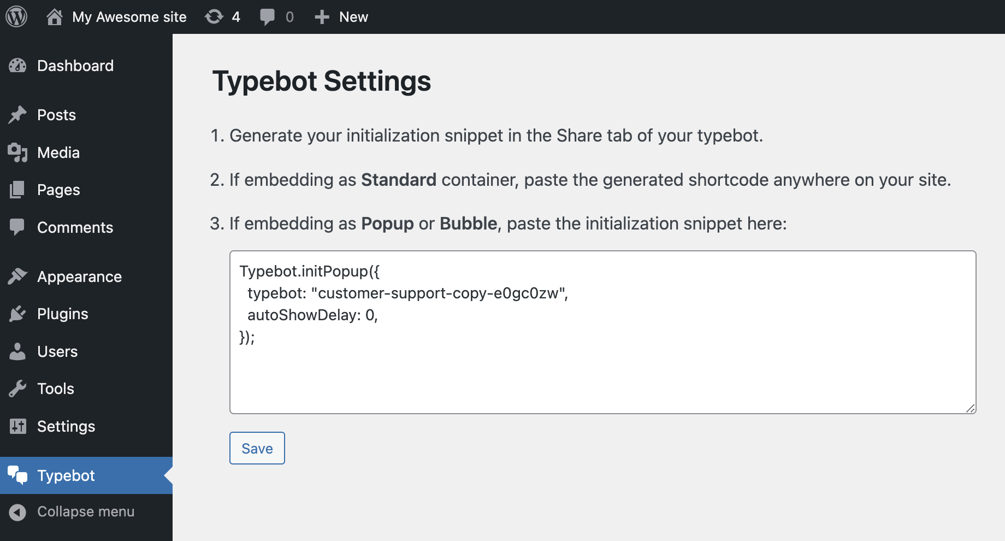Select the Users person icon

tap(18, 351)
